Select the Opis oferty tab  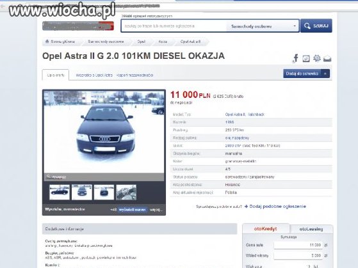click(56, 75)
